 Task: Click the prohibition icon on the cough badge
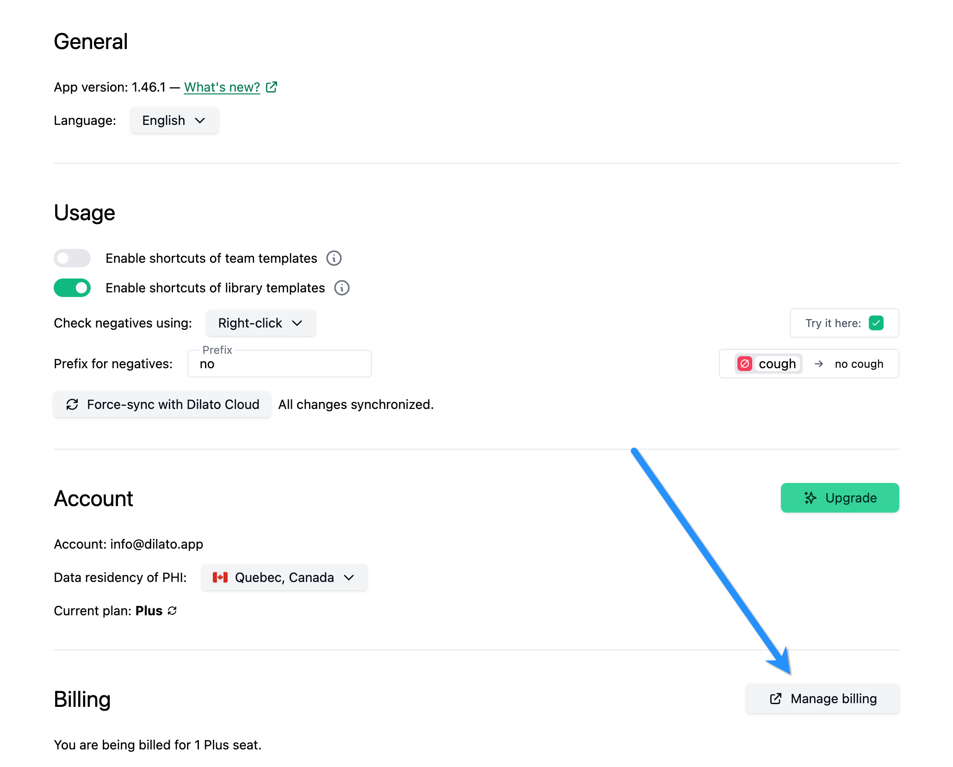click(745, 364)
